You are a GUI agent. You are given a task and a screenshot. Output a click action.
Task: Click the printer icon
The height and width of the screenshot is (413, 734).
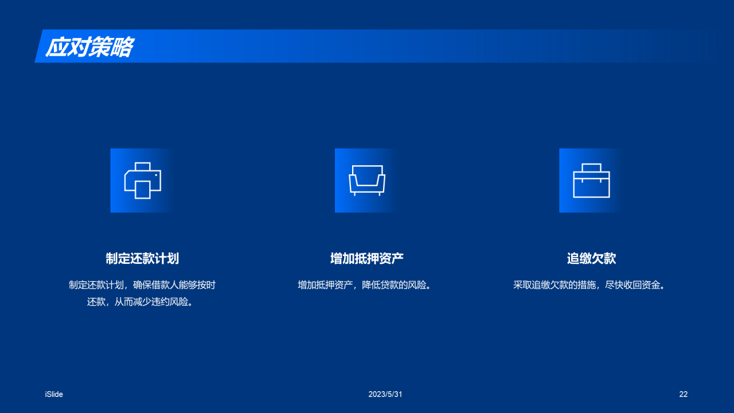point(143,181)
